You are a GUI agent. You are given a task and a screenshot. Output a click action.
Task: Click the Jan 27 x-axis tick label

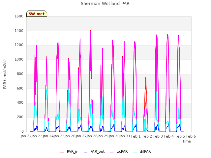(x=81, y=136)
